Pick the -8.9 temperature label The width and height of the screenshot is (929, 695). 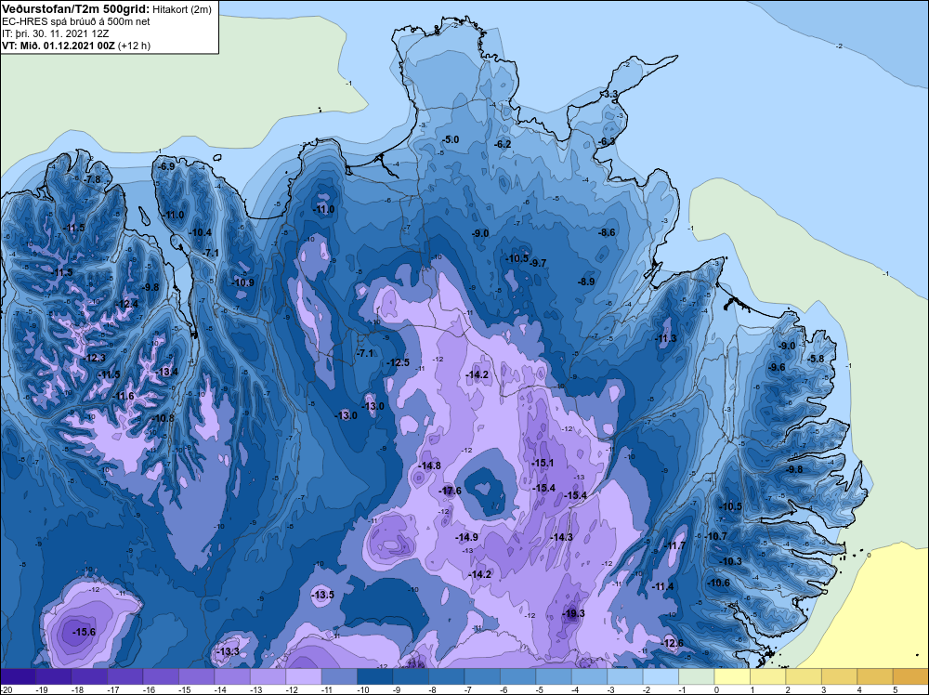(x=586, y=282)
